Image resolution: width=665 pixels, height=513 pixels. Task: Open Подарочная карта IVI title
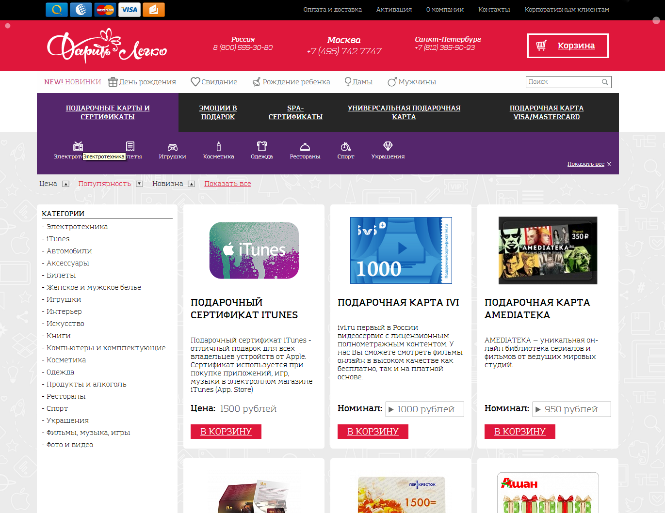398,302
